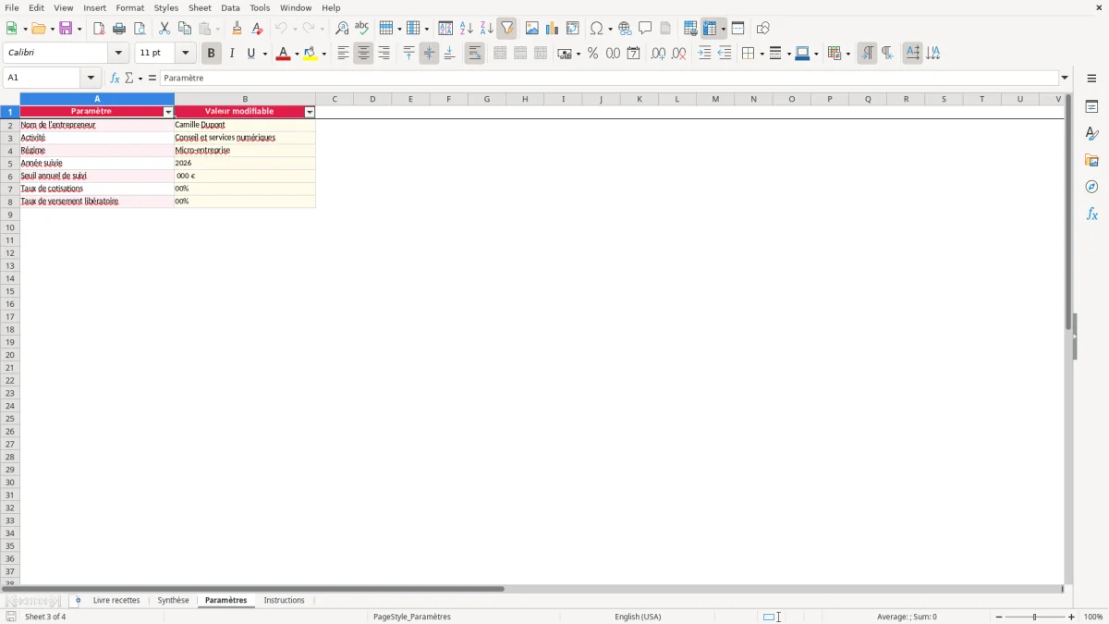Open the Styles menu
The height and width of the screenshot is (624, 1109).
tap(166, 7)
